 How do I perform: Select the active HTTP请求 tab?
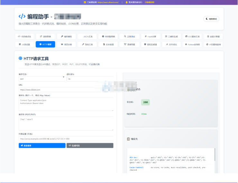pos(45,44)
